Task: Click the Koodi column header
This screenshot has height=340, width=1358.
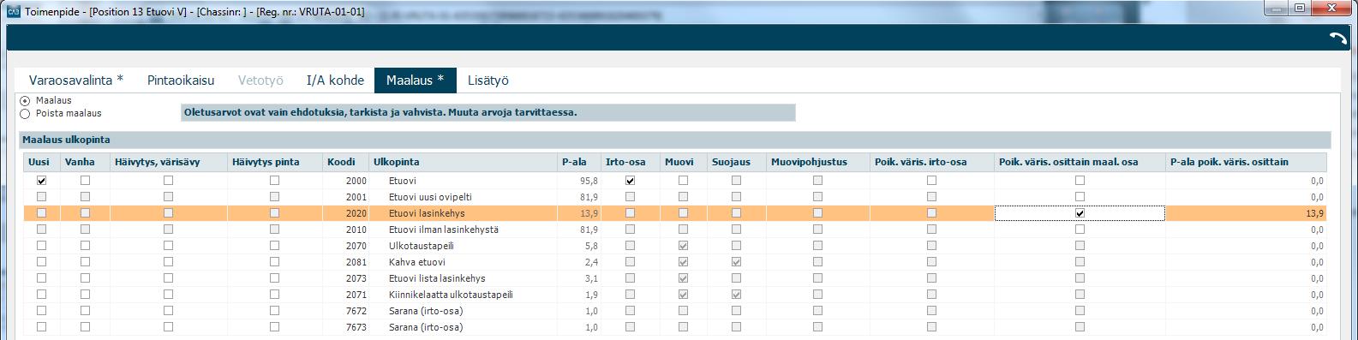Action: [345, 162]
